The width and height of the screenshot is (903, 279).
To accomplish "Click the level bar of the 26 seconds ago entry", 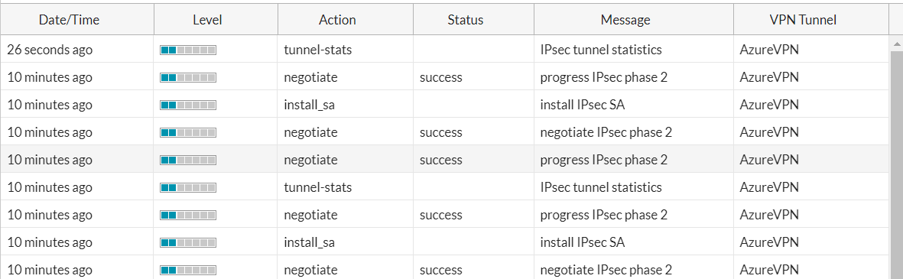I will [188, 50].
